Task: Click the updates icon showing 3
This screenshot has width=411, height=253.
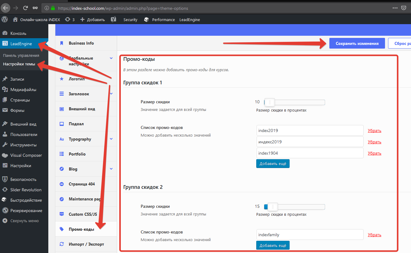Action: pyautogui.click(x=68, y=20)
